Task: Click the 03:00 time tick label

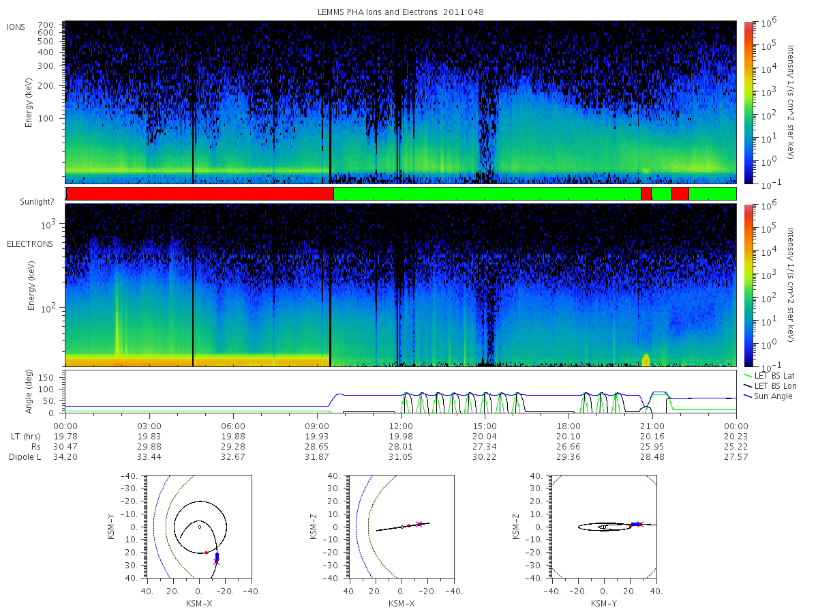Action: [x=149, y=426]
